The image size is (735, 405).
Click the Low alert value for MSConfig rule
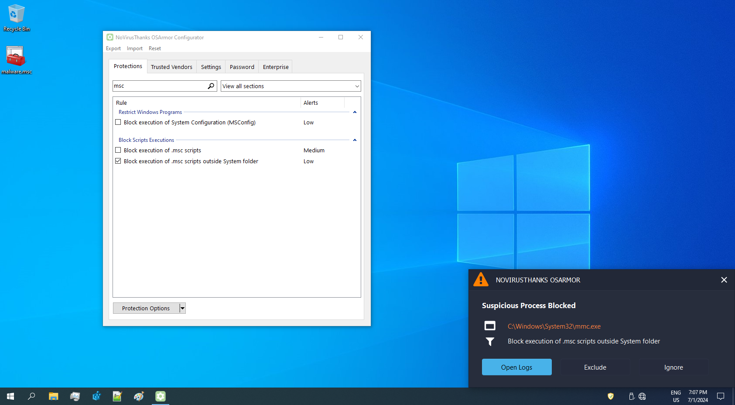tap(308, 123)
